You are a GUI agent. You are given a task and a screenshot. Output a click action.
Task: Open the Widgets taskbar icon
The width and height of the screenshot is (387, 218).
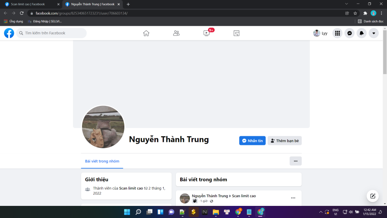point(160,212)
